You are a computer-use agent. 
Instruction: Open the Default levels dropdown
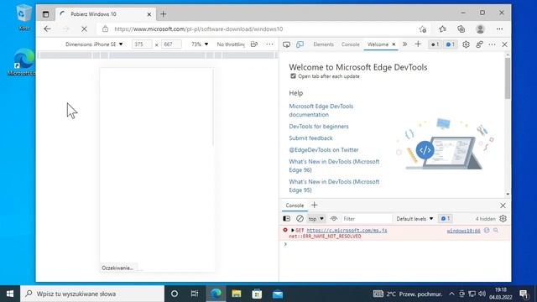coord(414,218)
